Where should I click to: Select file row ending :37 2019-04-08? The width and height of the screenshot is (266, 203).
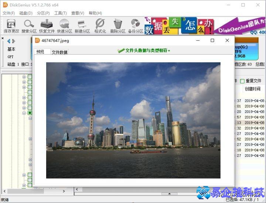[x=250, y=101]
